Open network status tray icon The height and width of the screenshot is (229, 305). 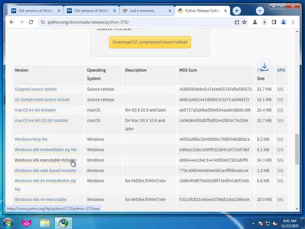click(x=268, y=223)
